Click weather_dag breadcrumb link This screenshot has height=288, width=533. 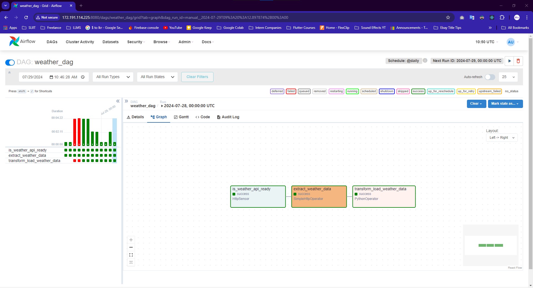(143, 106)
